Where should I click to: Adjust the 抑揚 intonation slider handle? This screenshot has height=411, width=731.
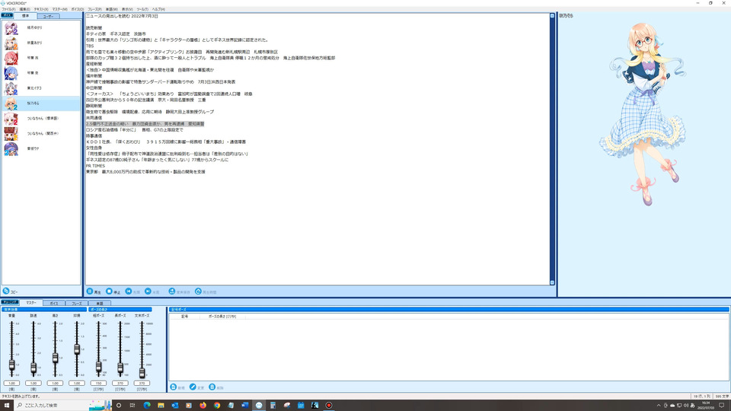(x=77, y=349)
